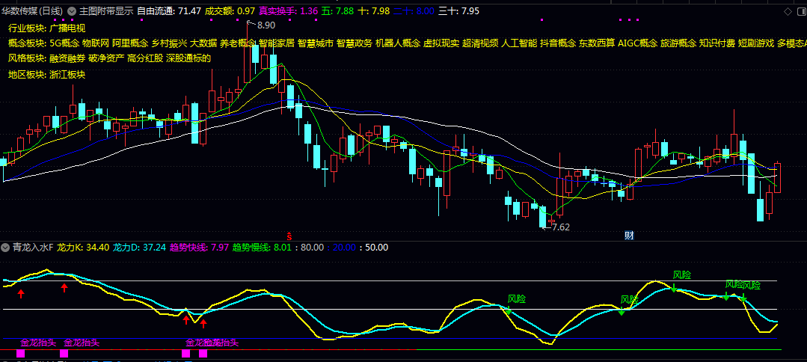Click the 物联网 concept tag

(x=96, y=43)
